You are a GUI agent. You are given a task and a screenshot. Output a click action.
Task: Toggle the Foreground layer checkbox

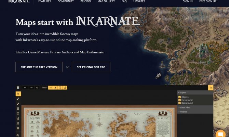coord(180,100)
